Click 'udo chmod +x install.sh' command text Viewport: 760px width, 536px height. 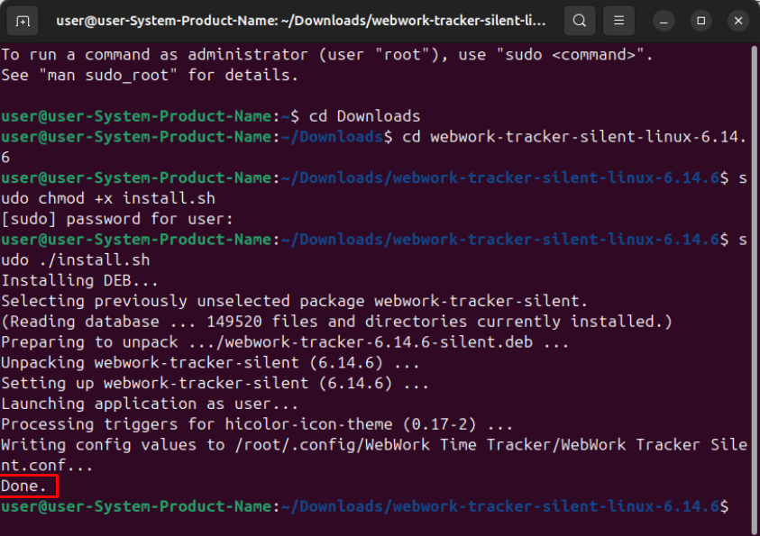108,198
